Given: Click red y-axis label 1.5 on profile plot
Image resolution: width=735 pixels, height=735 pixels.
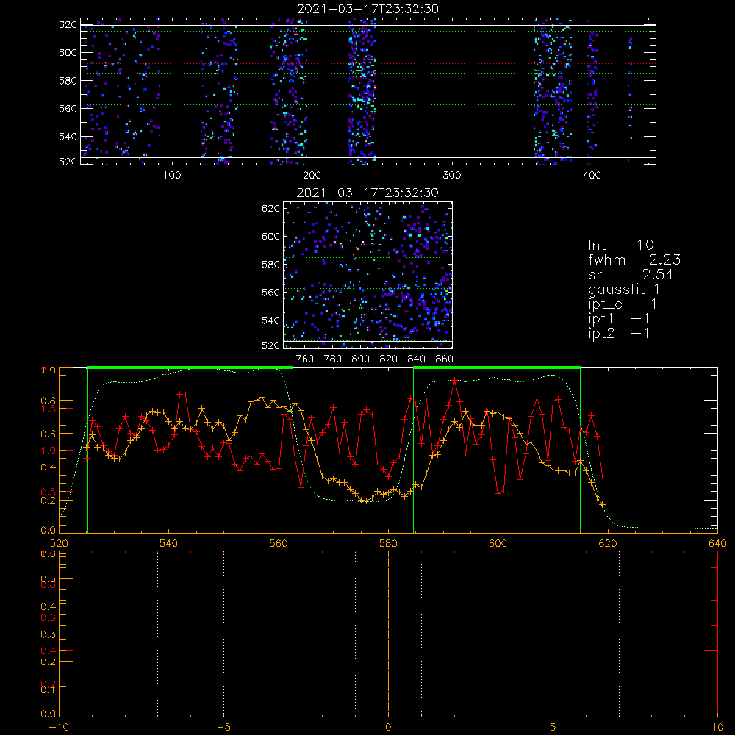Looking at the screenshot, I should pyautogui.click(x=49, y=409).
